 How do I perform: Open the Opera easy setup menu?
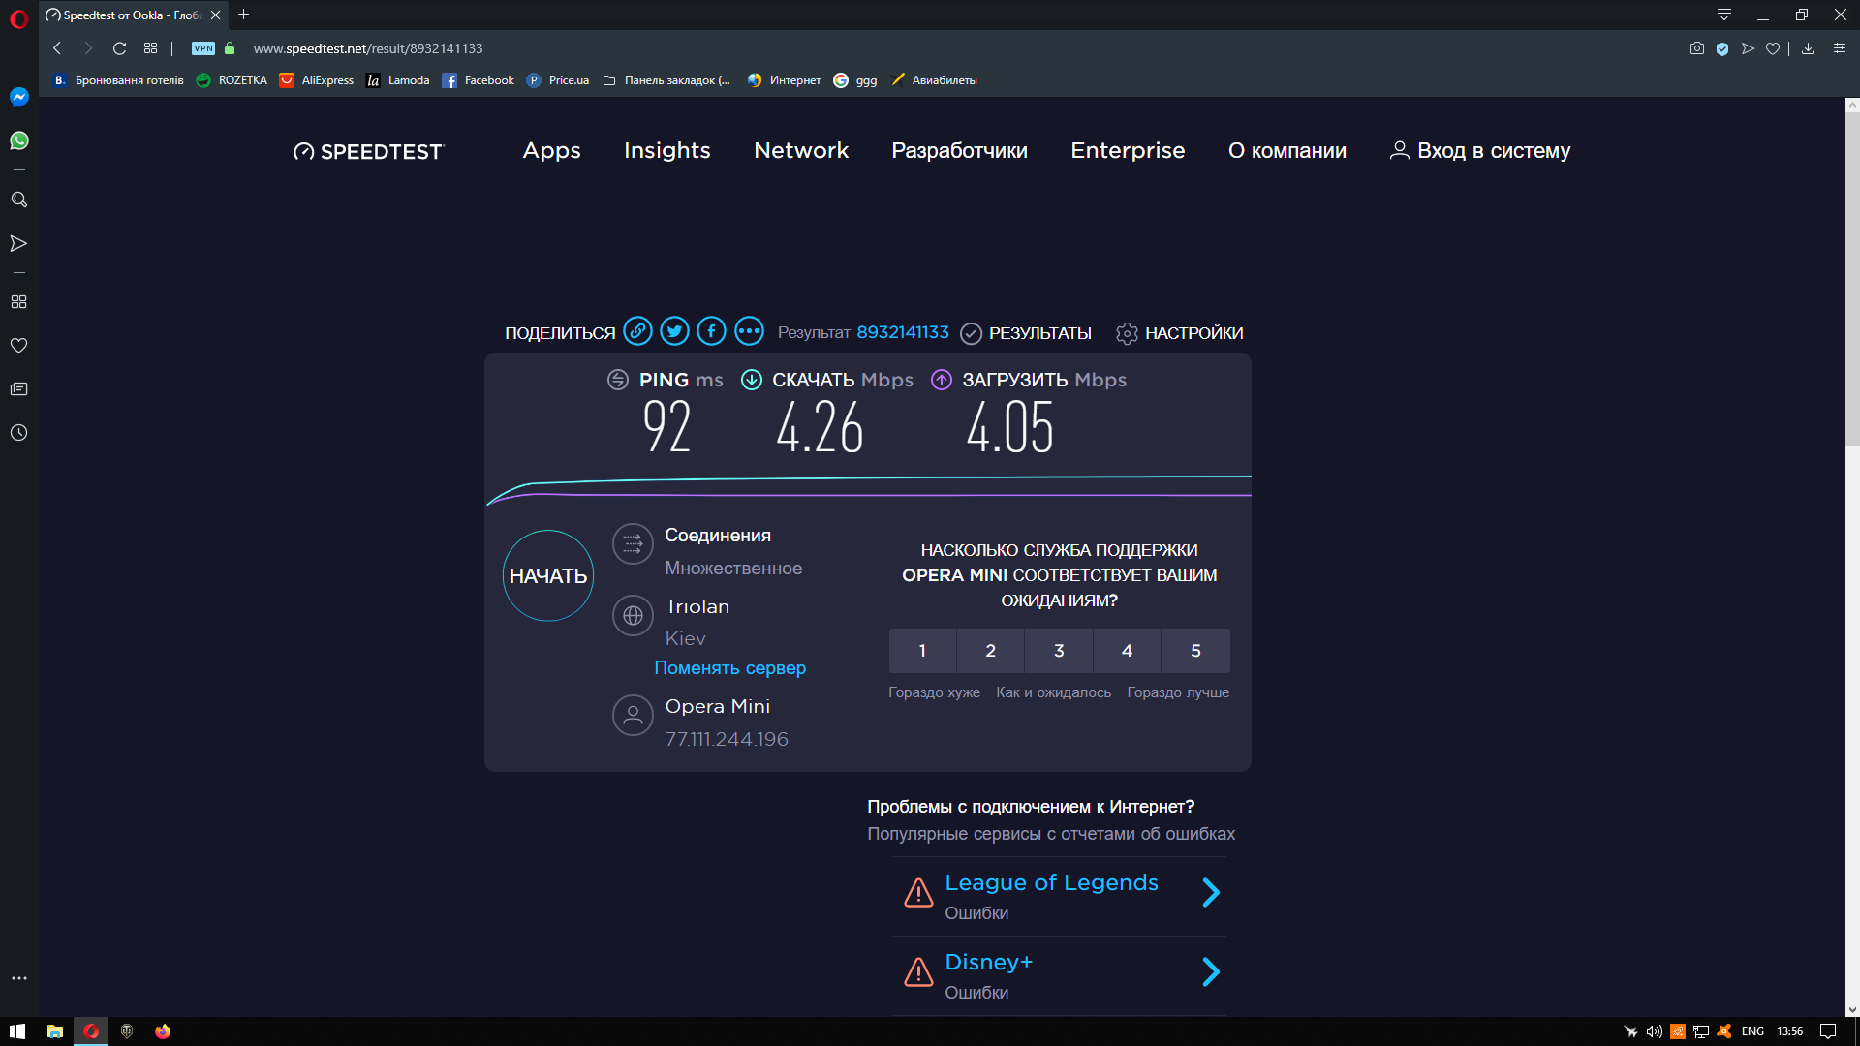(x=1839, y=48)
